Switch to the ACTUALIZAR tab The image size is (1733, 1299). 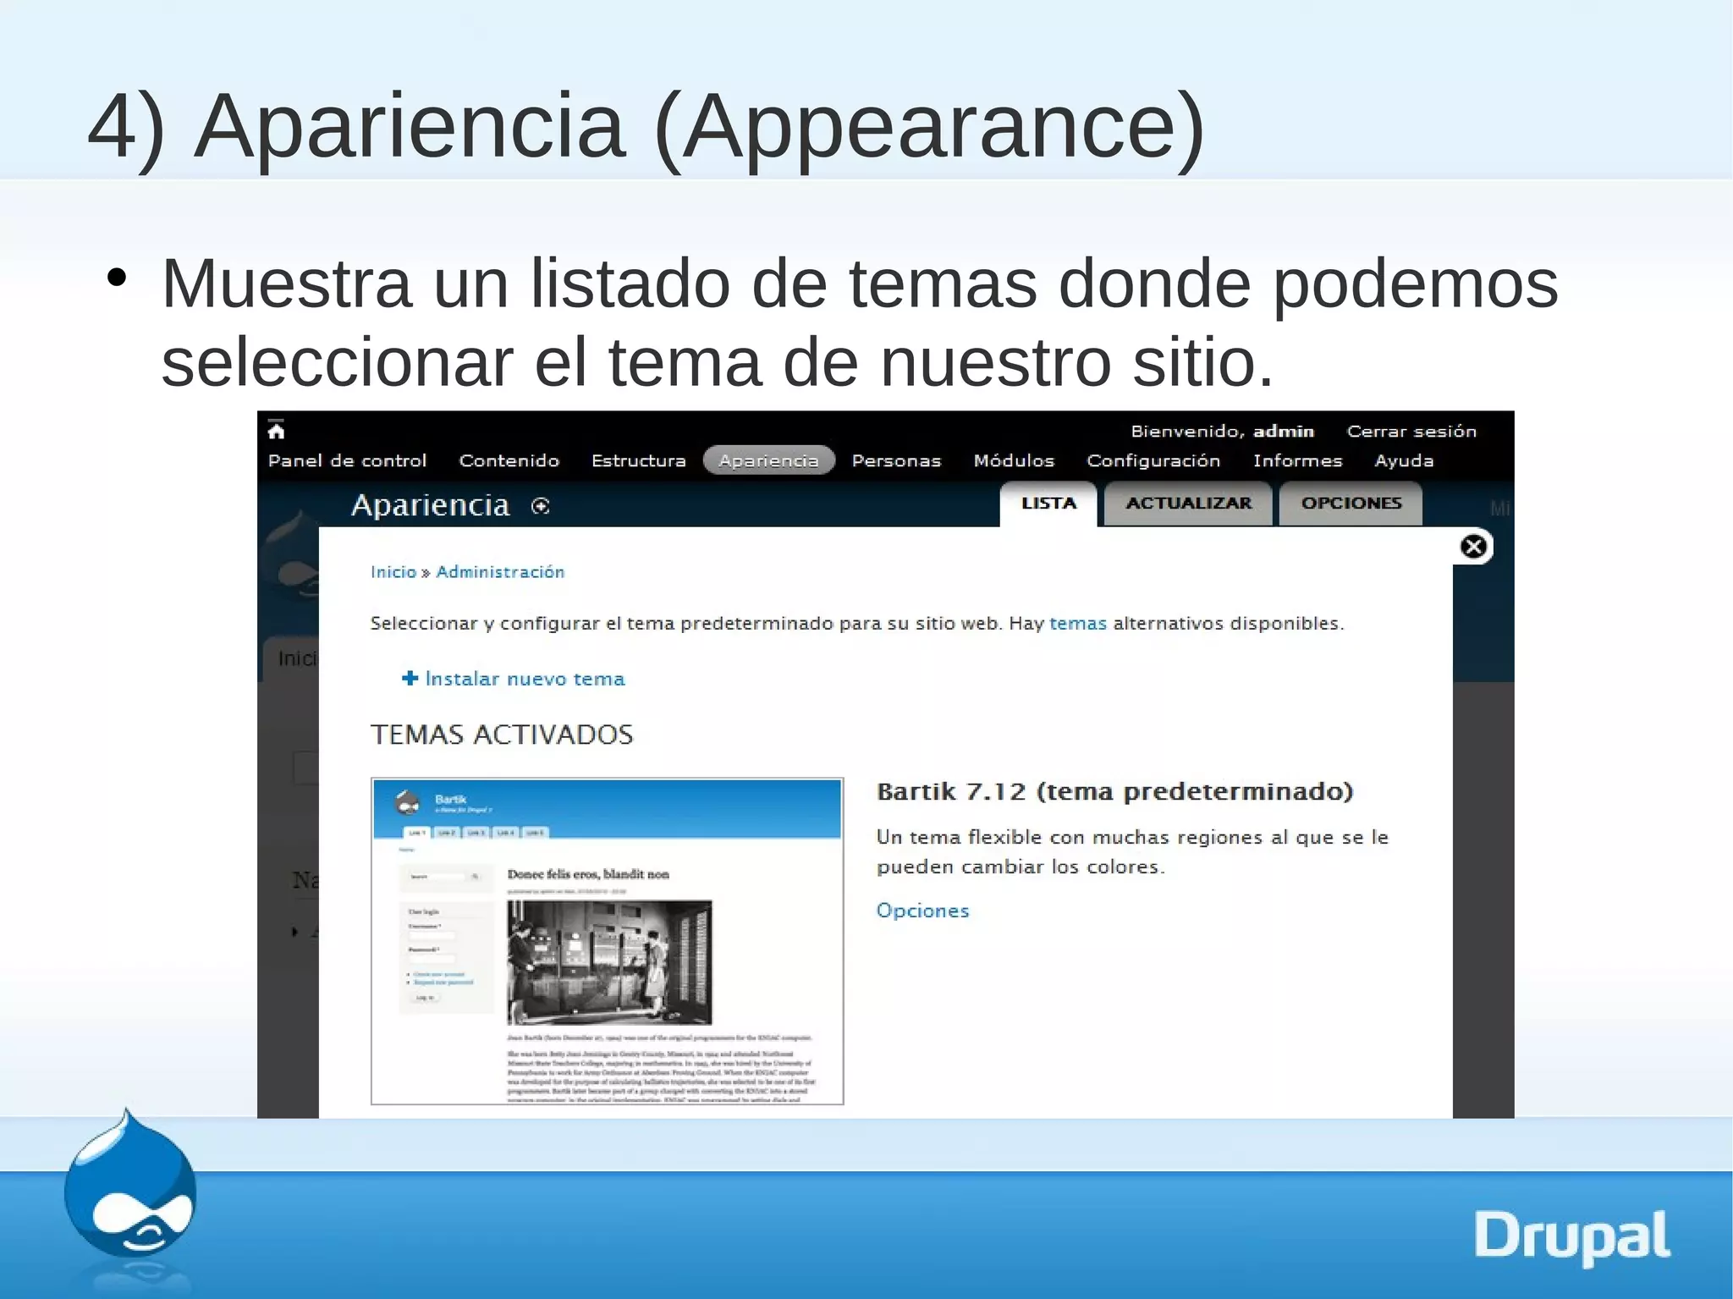(1188, 504)
